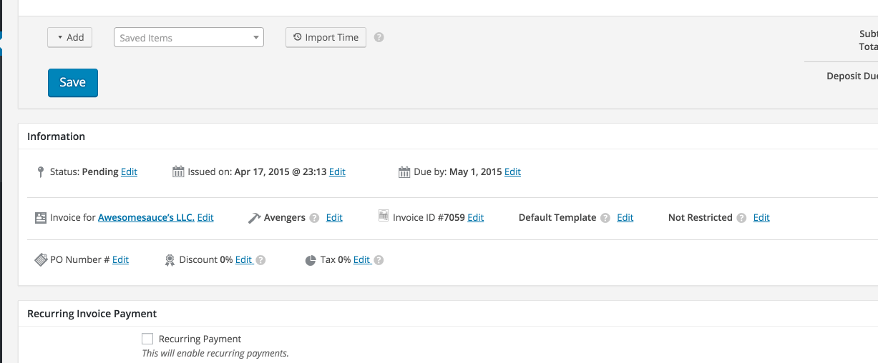Click the help icon next to Default Template

pos(605,218)
